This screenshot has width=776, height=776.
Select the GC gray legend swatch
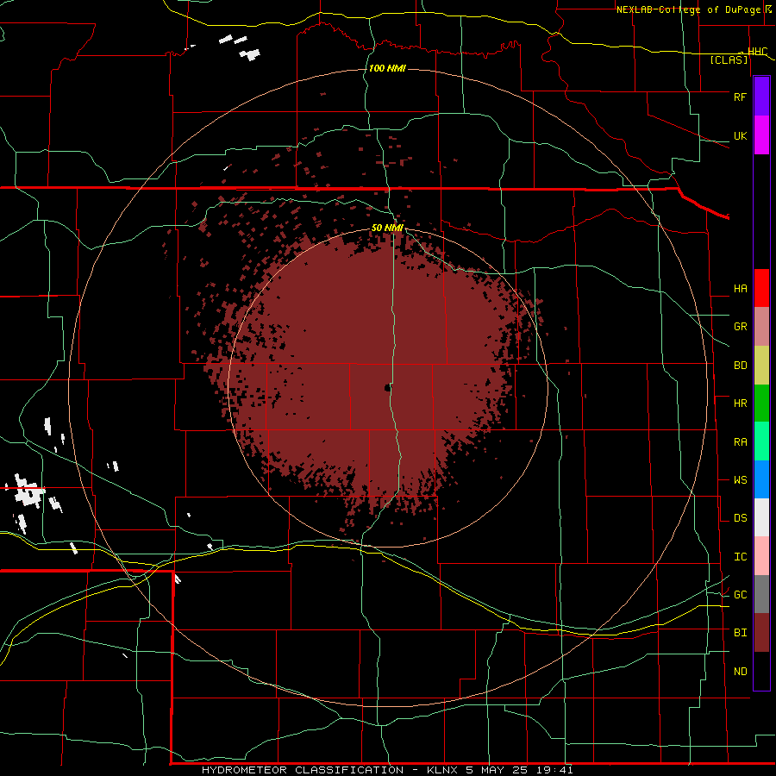click(761, 594)
